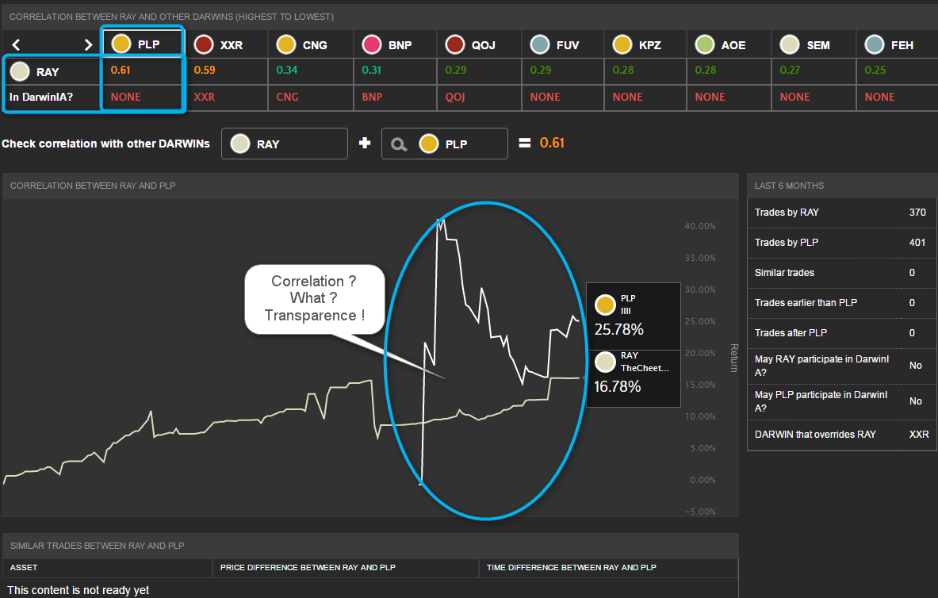Click the magnifier search icon beside PLP
Image resolution: width=938 pixels, height=598 pixels.
tap(399, 144)
